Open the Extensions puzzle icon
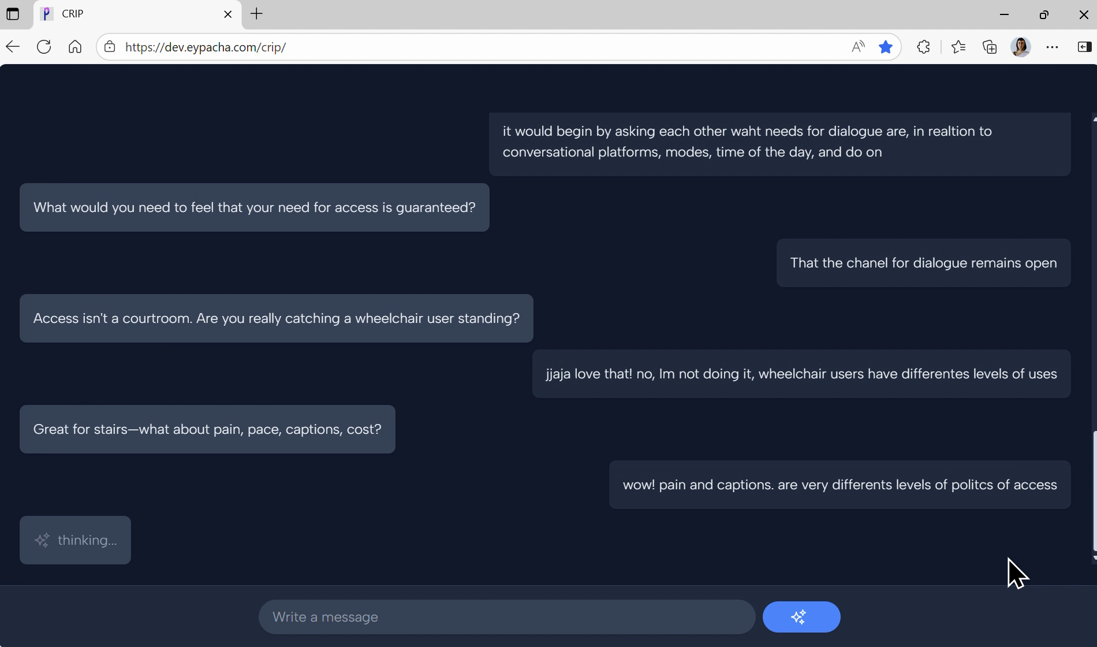Image resolution: width=1097 pixels, height=647 pixels. tap(924, 47)
